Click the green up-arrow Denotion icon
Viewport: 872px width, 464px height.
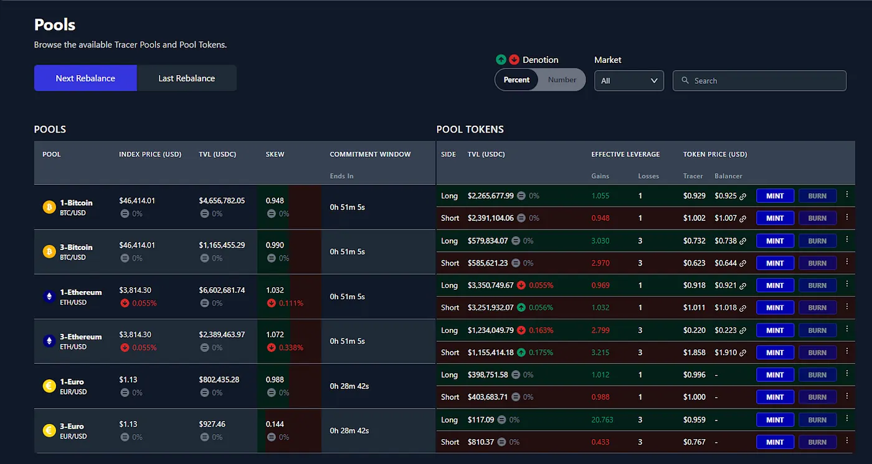pos(501,60)
